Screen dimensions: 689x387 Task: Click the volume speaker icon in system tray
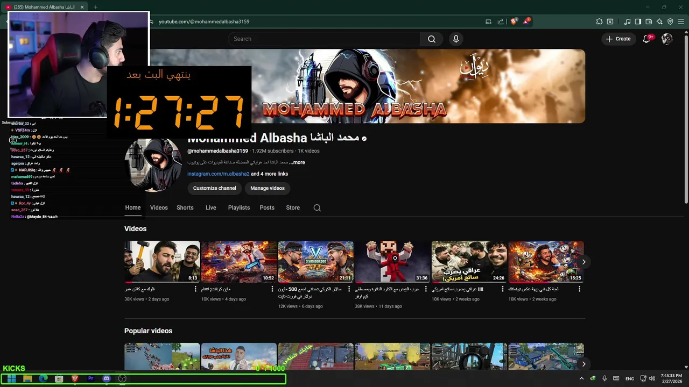click(652, 378)
